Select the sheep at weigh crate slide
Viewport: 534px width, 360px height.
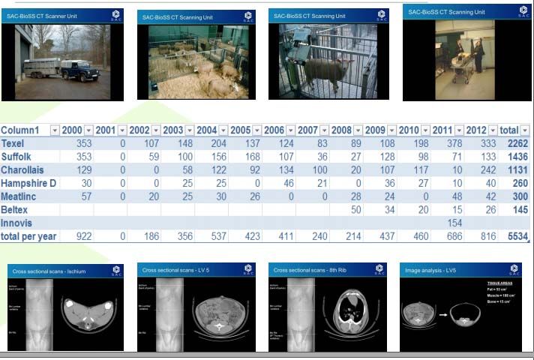[328, 54]
